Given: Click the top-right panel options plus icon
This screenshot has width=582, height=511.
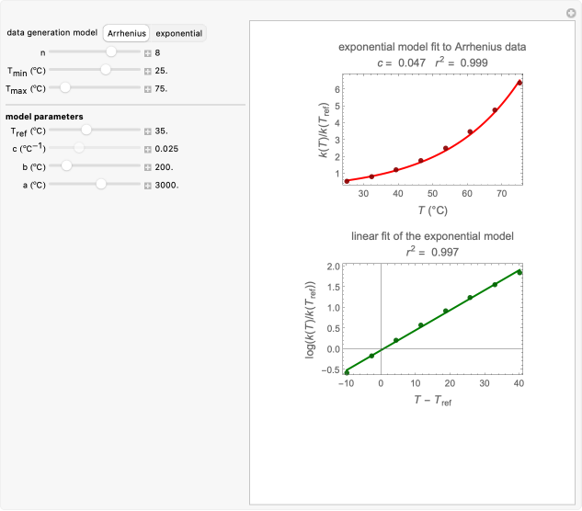Looking at the screenshot, I should pos(570,13).
